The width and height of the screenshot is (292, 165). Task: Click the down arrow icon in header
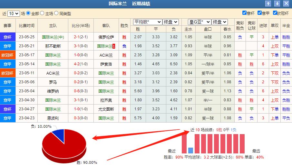point(277,4)
